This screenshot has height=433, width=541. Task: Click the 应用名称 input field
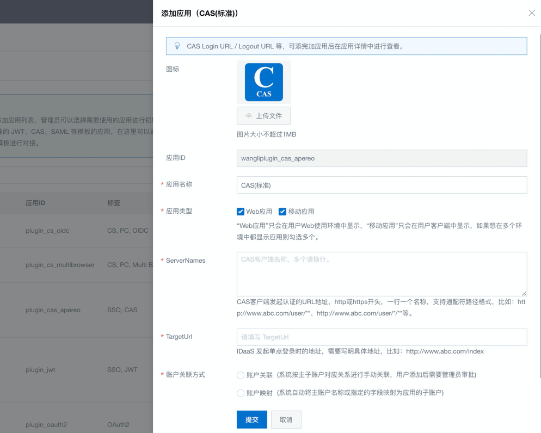[382, 185]
